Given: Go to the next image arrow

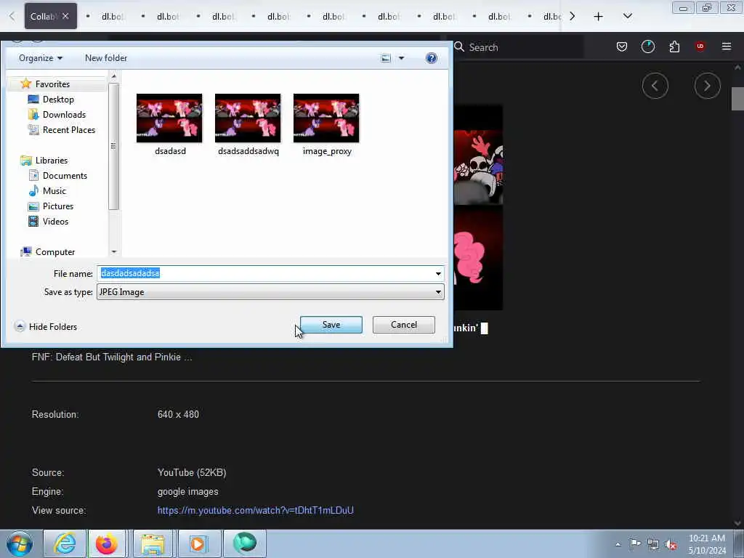Looking at the screenshot, I should [x=708, y=86].
